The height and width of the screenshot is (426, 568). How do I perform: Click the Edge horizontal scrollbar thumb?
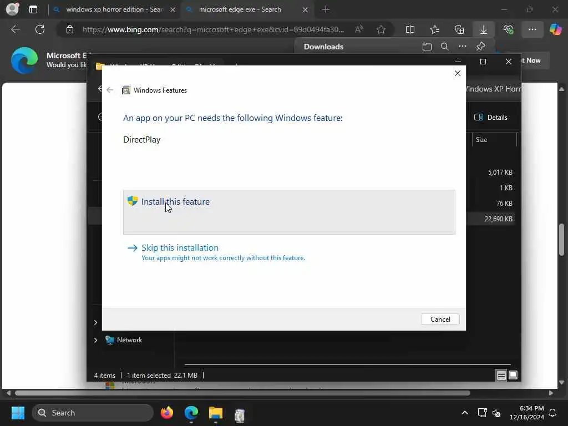point(242,393)
